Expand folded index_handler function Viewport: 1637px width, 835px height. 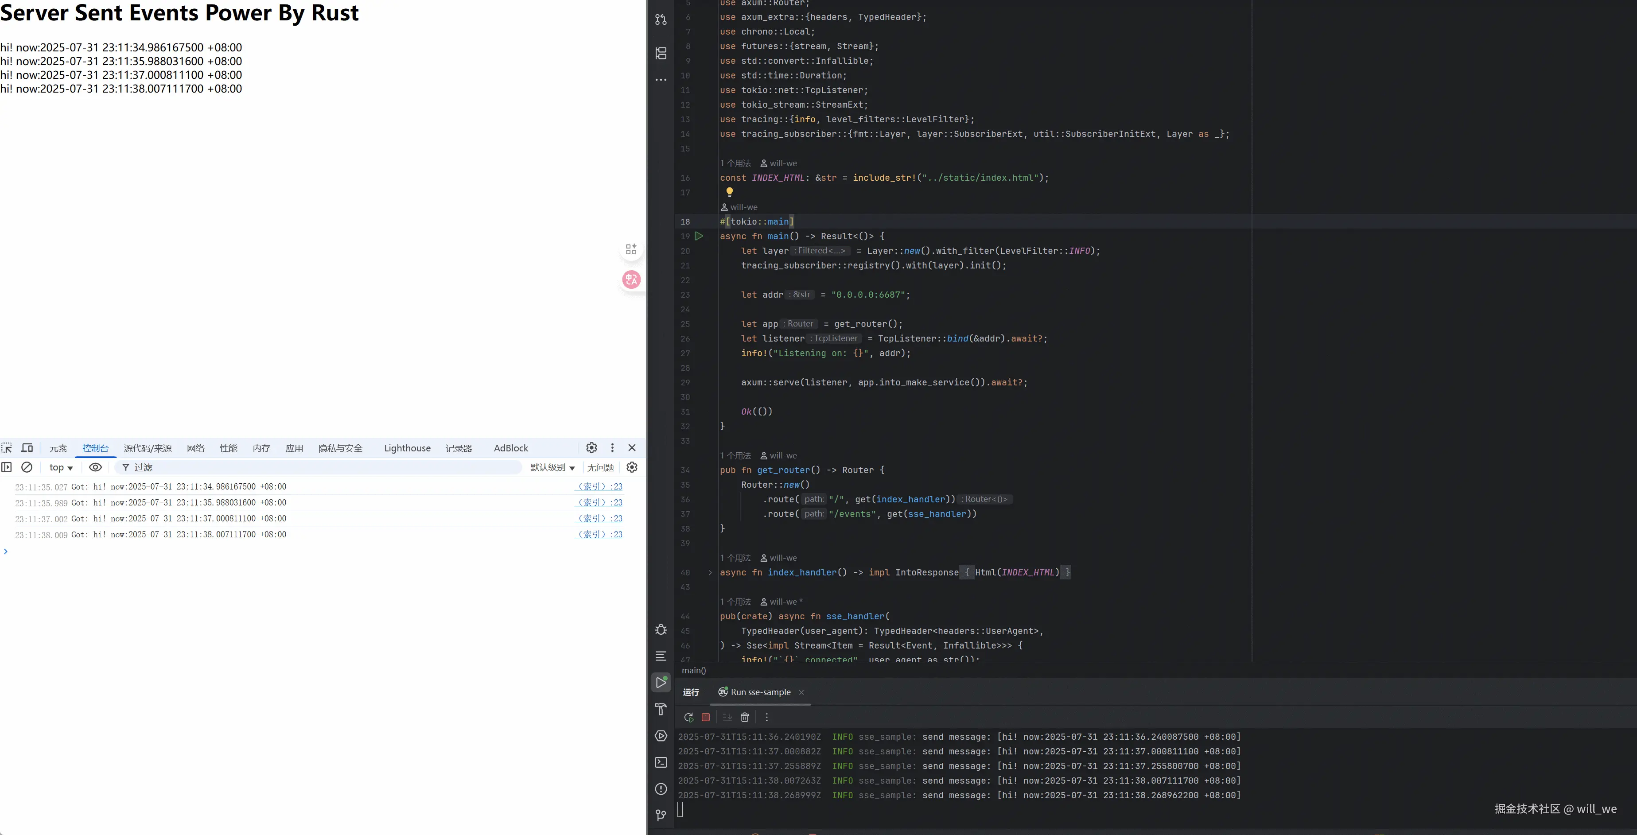pos(710,573)
